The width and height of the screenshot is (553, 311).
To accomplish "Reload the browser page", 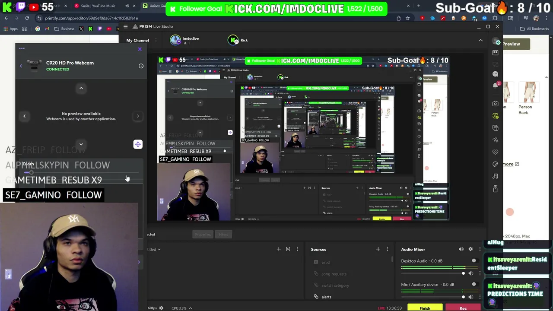I will 27,18.
